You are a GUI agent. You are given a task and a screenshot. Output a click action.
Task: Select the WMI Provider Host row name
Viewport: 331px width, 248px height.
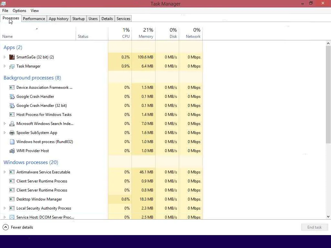pos(33,151)
